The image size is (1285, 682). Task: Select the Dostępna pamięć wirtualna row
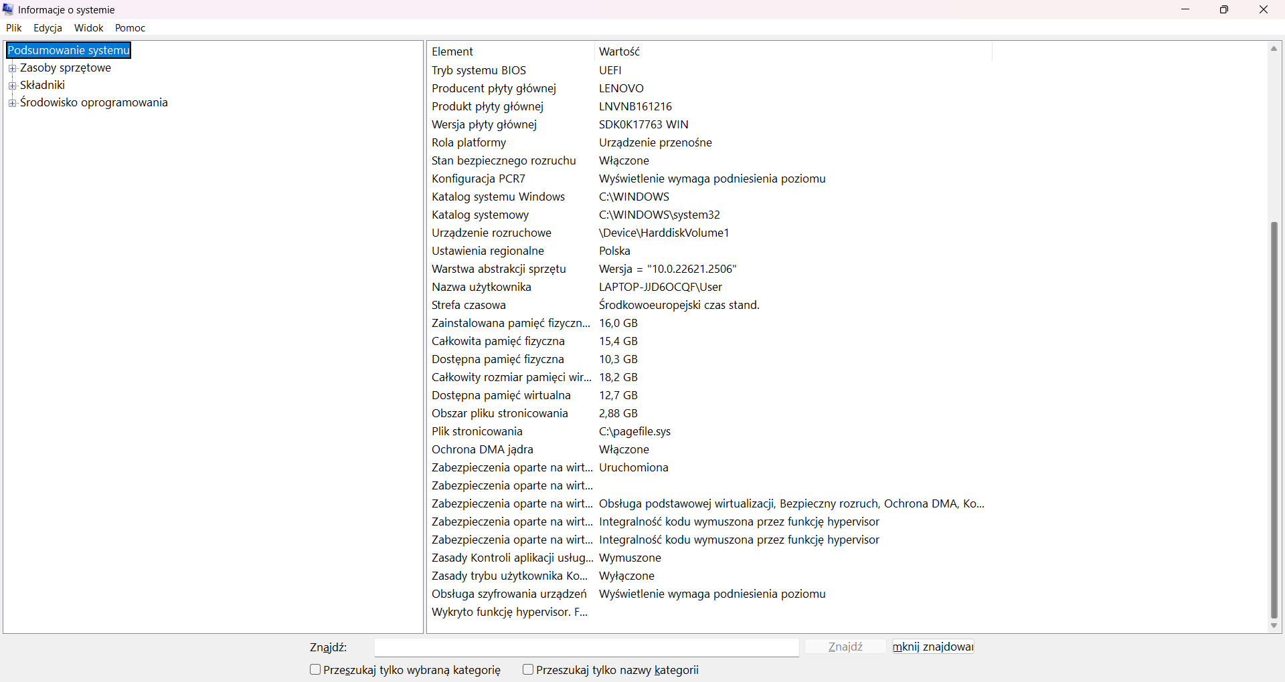709,395
